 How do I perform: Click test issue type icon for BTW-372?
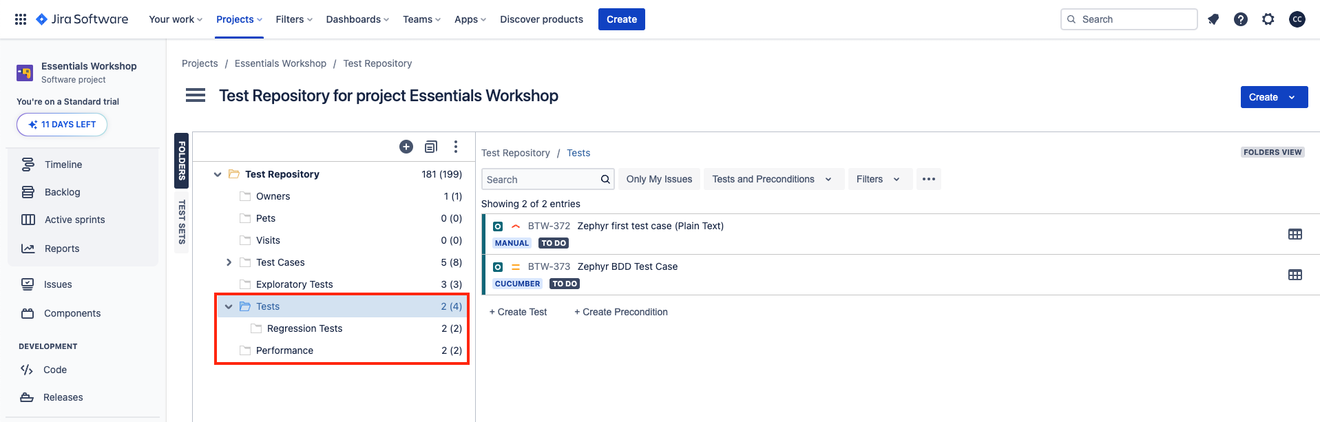coord(498,226)
